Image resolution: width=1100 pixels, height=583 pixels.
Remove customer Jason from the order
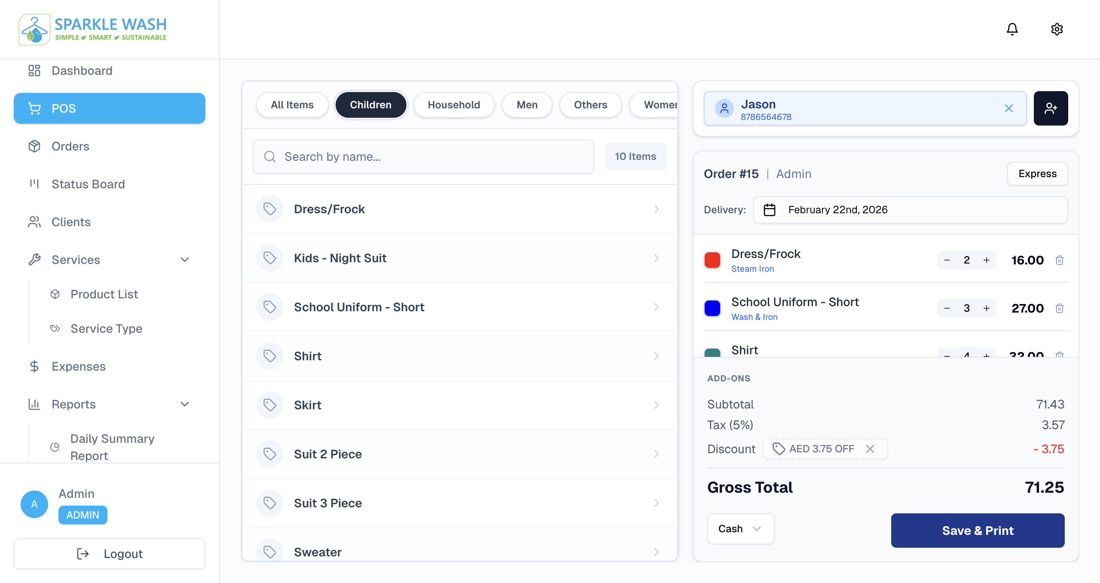[x=1009, y=108]
